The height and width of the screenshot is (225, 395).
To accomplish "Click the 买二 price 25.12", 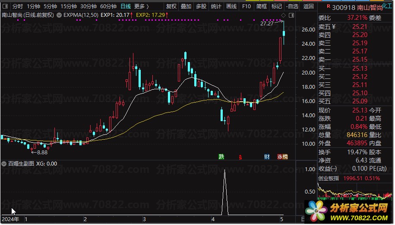I will click(x=360, y=77).
